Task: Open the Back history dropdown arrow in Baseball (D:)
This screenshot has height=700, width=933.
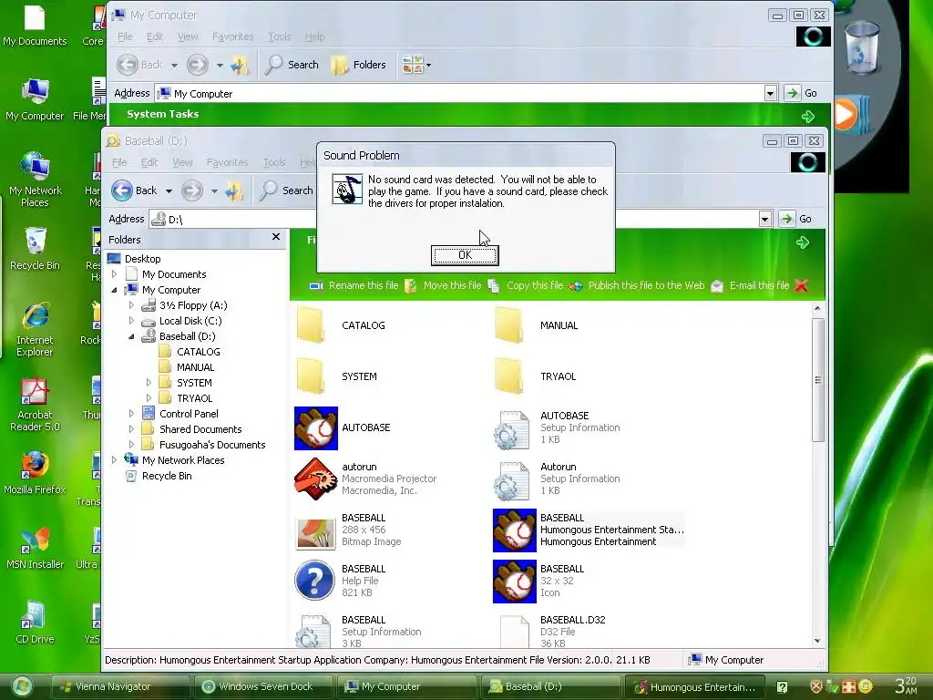Action: pyautogui.click(x=169, y=191)
